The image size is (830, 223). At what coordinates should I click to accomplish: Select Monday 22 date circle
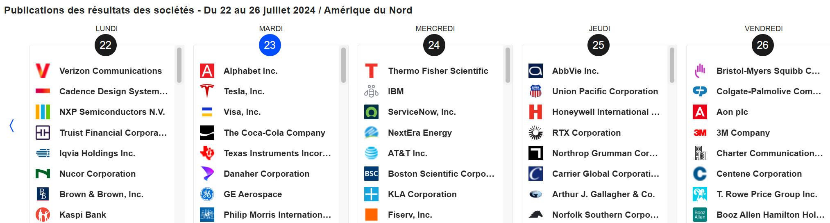pos(106,45)
